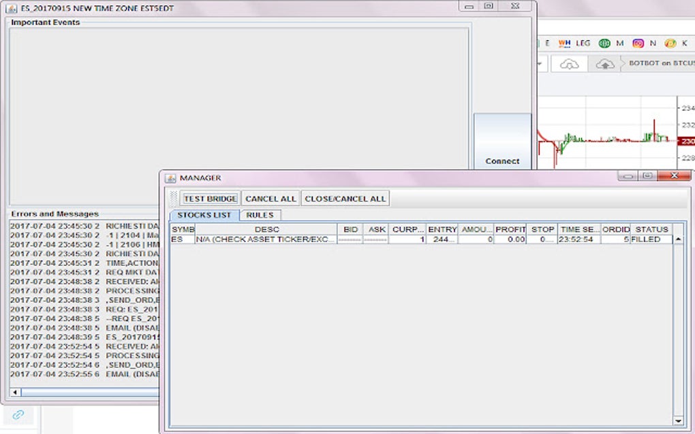Screen dimensions: 695x434
Task: Click the LEG bookmark in the browser
Action: point(583,44)
